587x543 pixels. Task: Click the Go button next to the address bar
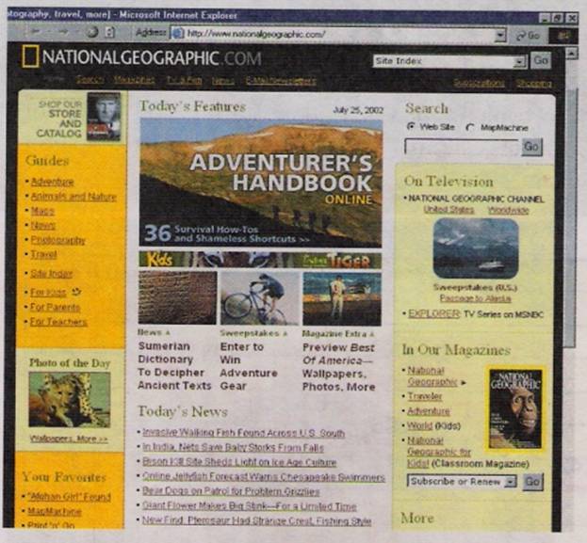(529, 36)
